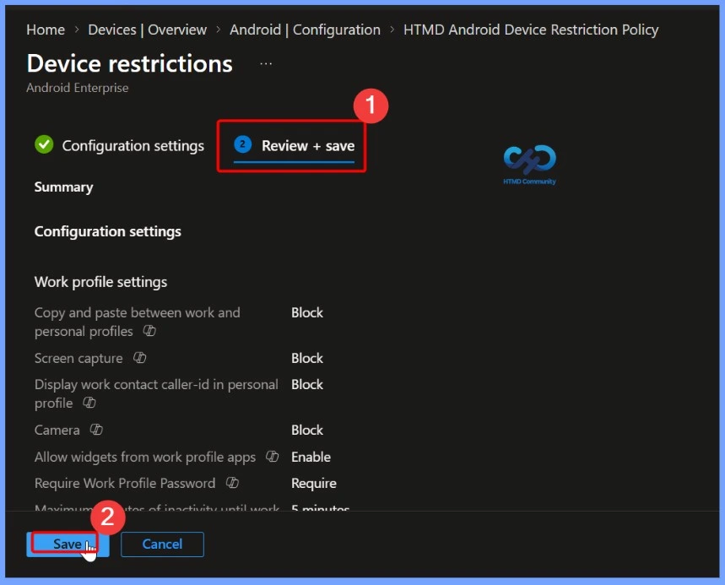Select Block value for Copy and paste

307,312
